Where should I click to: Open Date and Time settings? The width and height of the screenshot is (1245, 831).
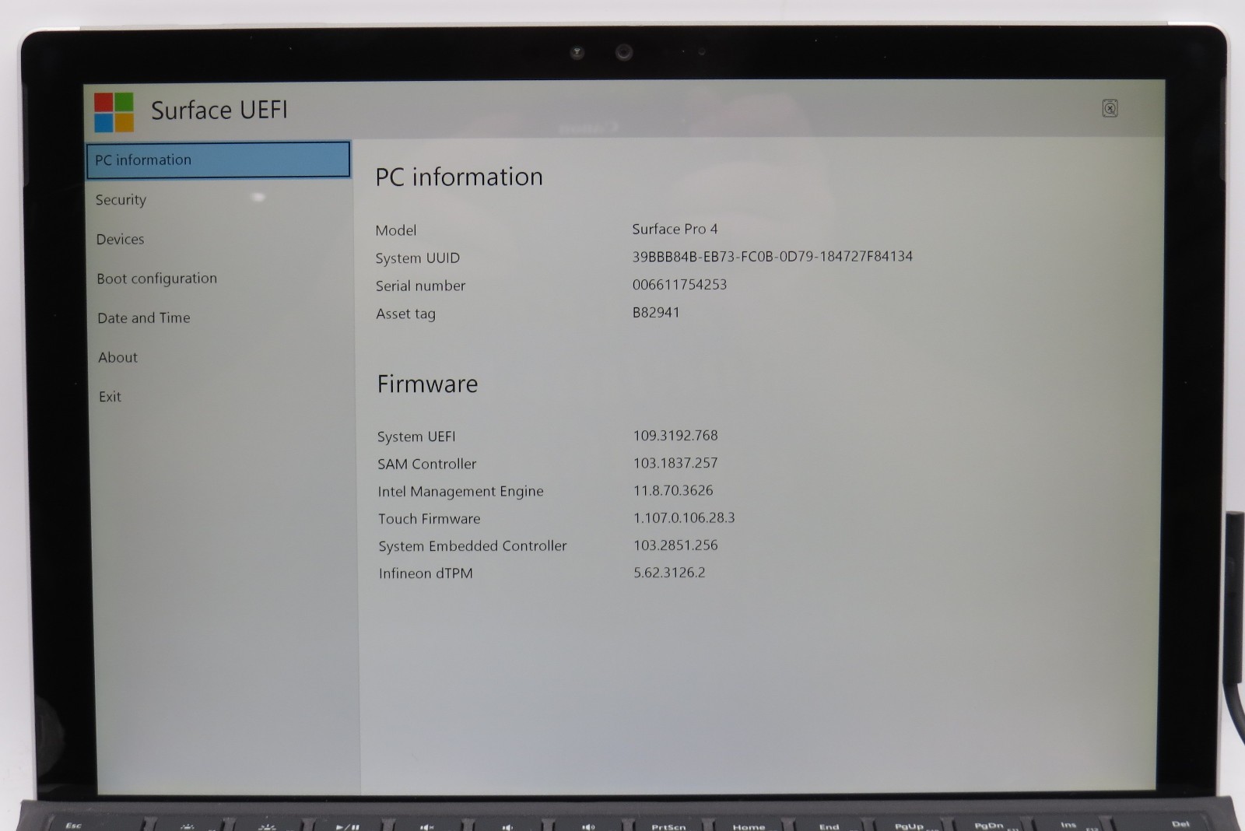[144, 317]
